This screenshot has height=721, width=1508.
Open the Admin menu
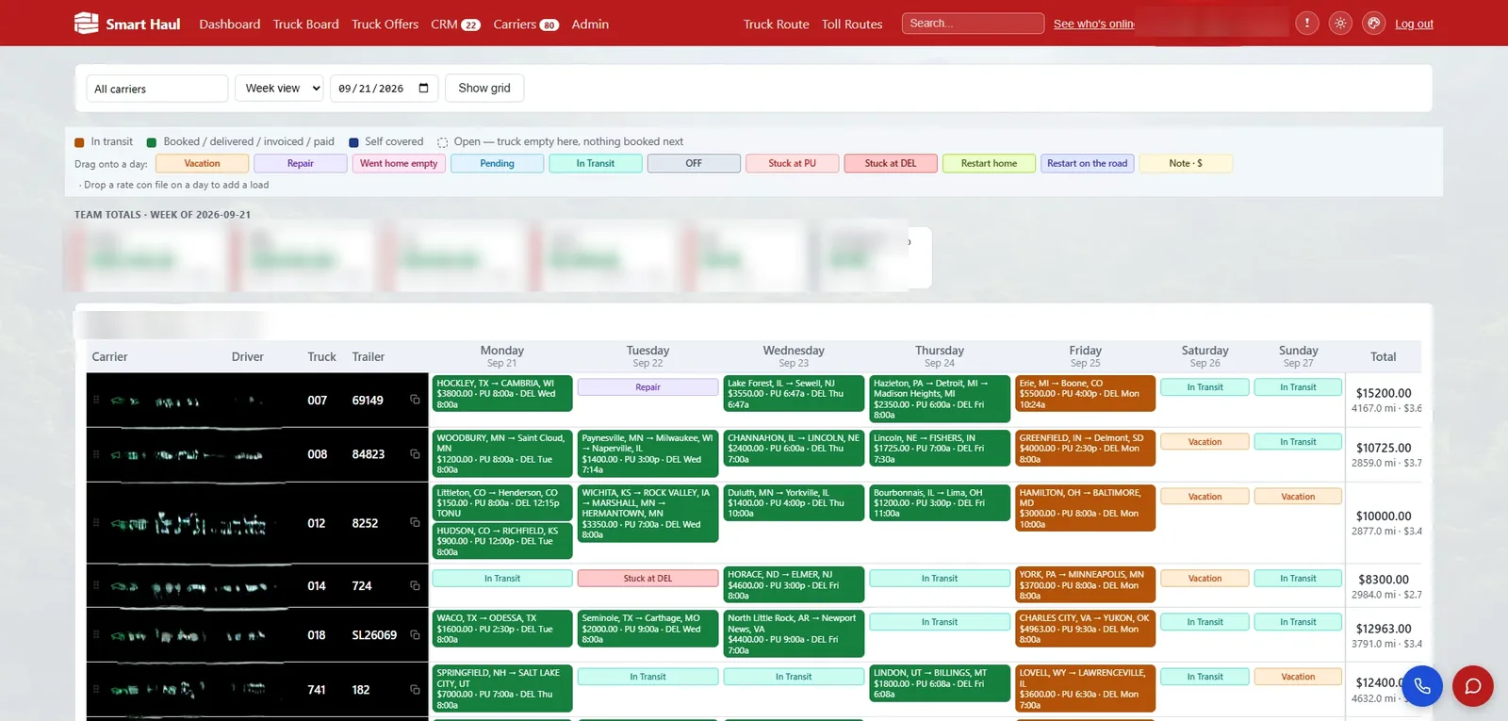click(x=590, y=24)
